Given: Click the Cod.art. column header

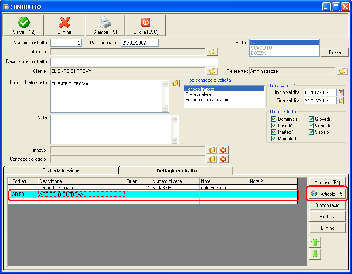Looking at the screenshot, I should pyautogui.click(x=24, y=181).
